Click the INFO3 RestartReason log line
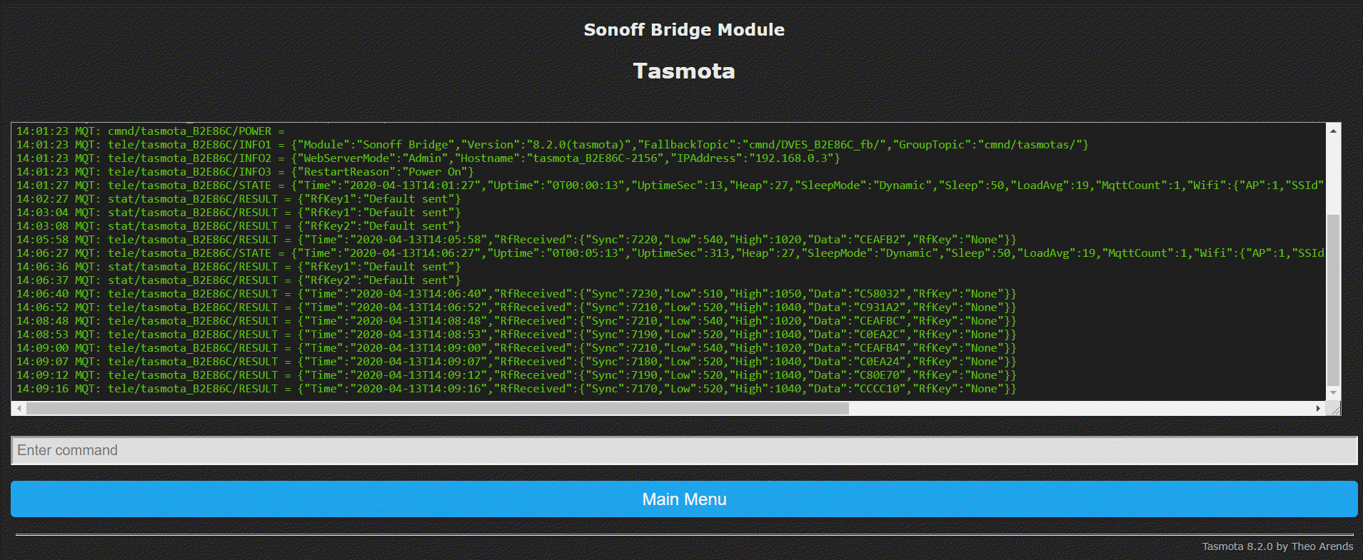 pos(245,172)
